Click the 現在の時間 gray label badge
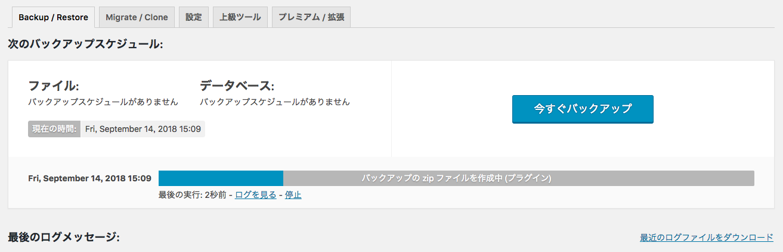783x252 pixels. click(x=54, y=129)
